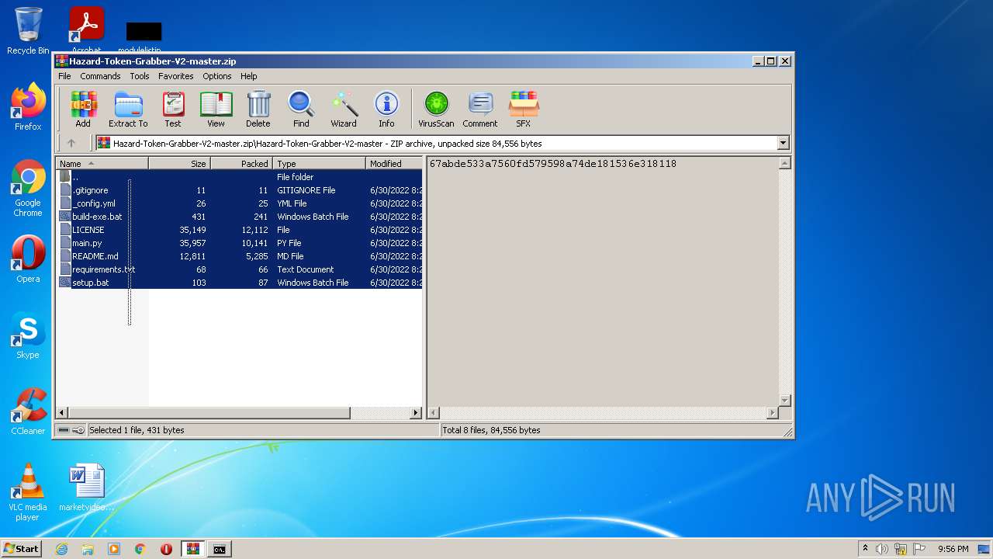This screenshot has height=559, width=993.
Task: Open the Help menu
Action: pos(248,76)
